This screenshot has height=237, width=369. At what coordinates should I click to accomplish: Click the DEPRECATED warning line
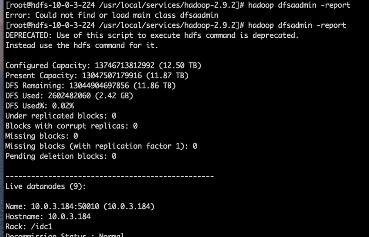152,35
